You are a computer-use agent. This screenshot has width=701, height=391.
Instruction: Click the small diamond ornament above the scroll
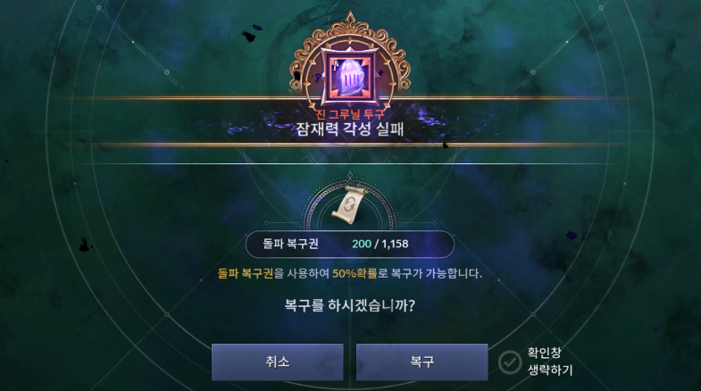[x=350, y=176]
